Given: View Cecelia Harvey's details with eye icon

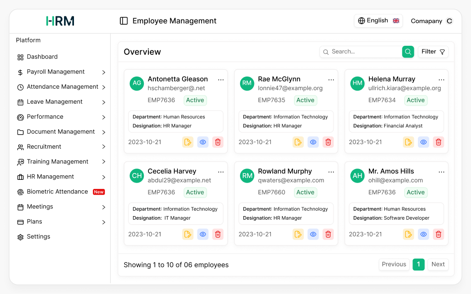Looking at the screenshot, I should pos(203,234).
